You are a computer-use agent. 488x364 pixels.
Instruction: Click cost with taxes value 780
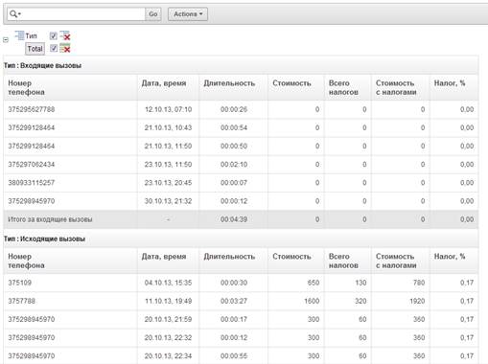419,283
